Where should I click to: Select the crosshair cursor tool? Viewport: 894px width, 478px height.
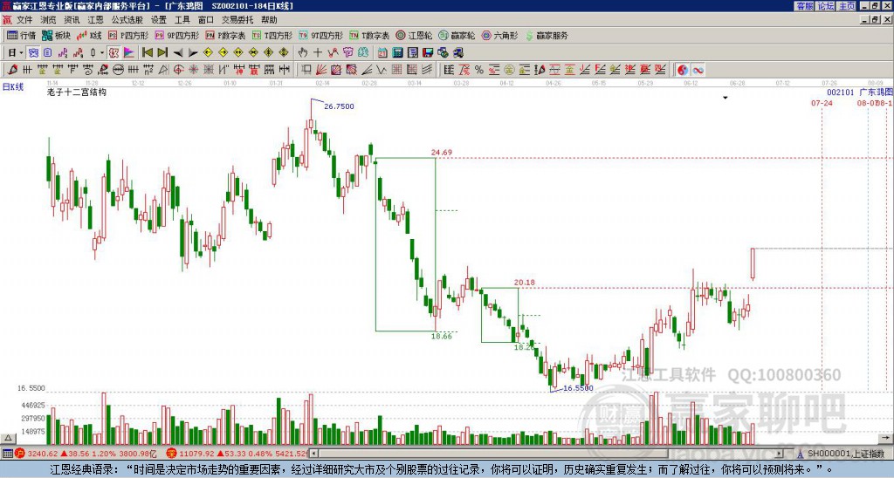click(x=318, y=52)
